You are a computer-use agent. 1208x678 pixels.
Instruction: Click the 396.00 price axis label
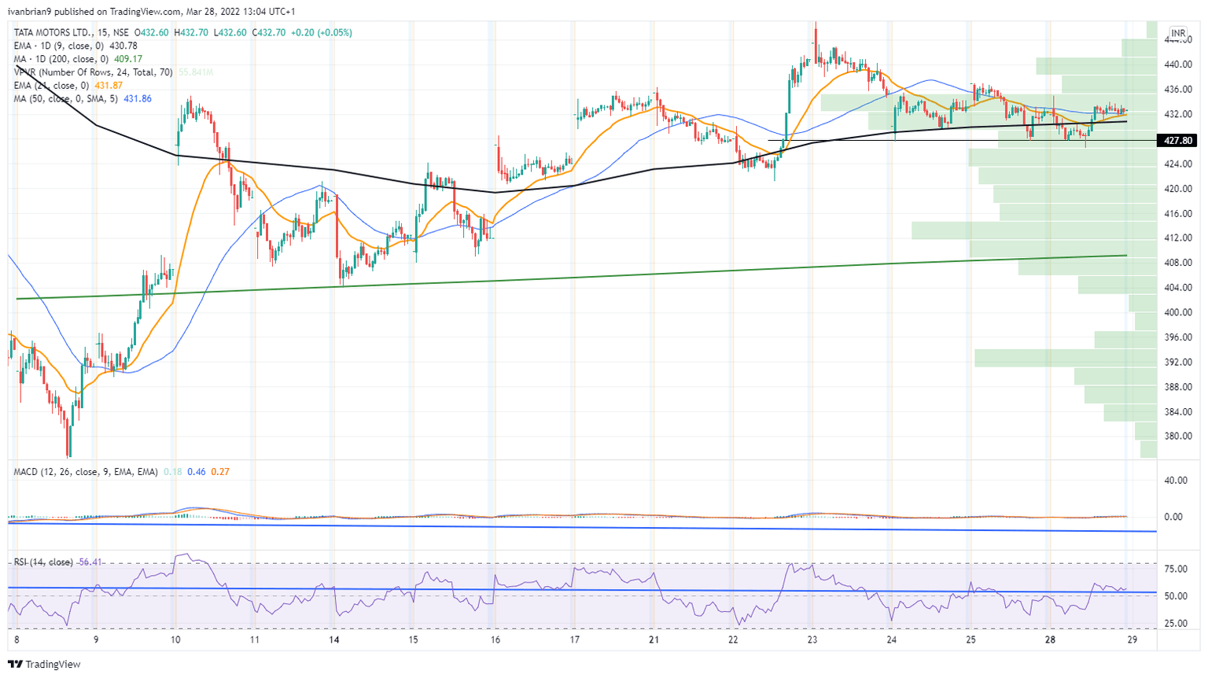pyautogui.click(x=1179, y=337)
